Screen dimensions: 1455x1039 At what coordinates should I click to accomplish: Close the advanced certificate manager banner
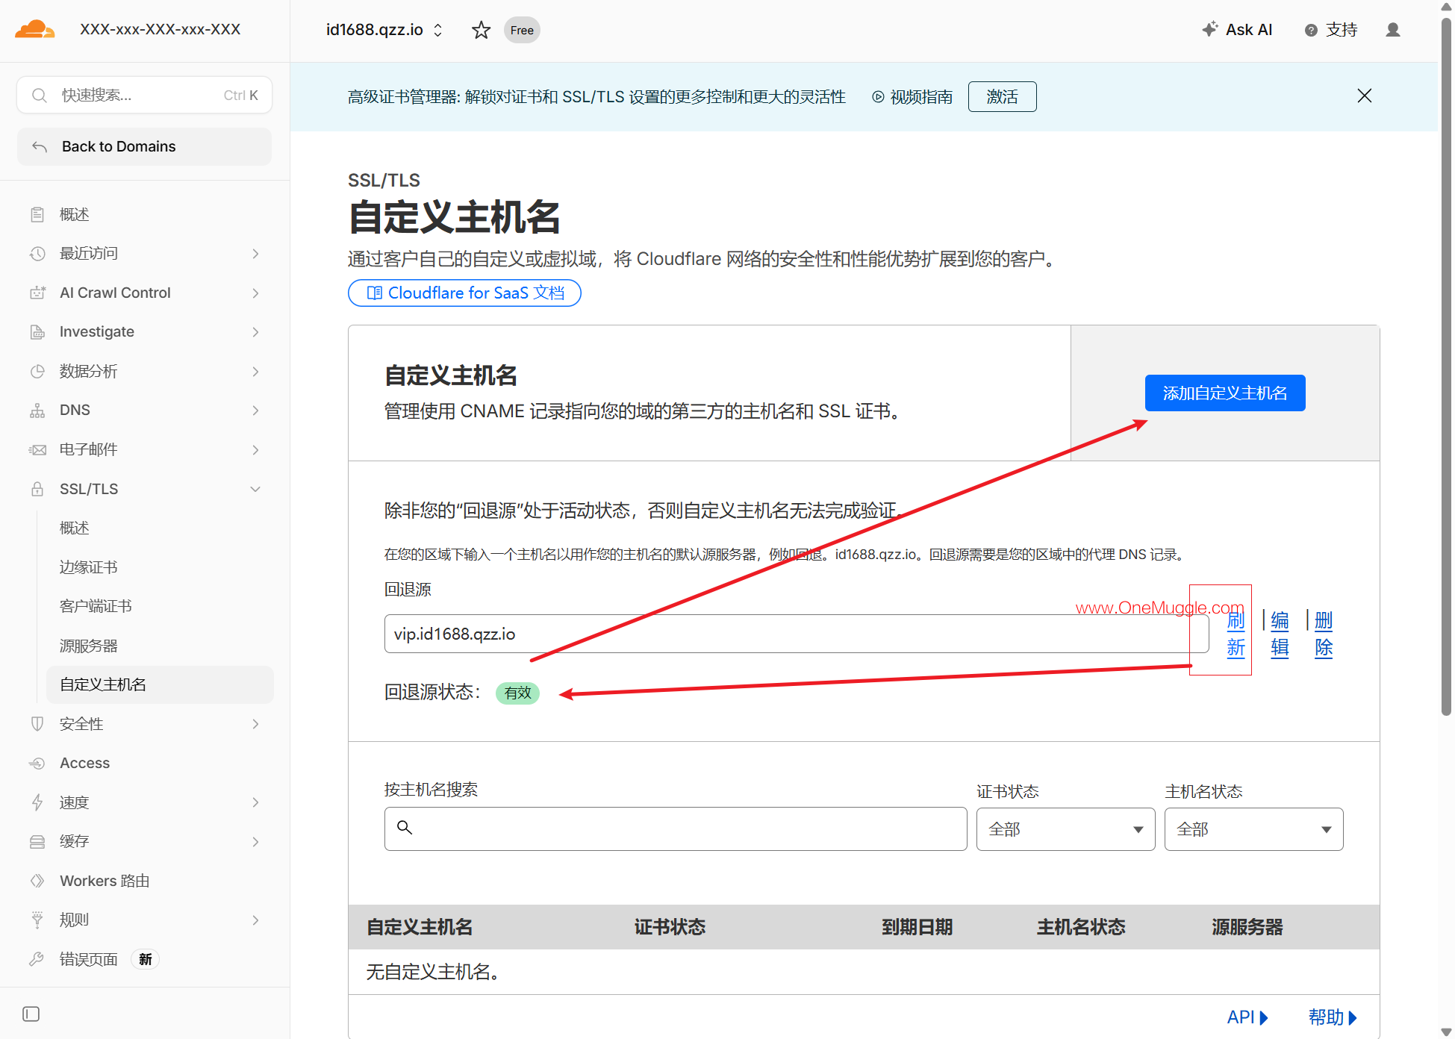click(1365, 96)
